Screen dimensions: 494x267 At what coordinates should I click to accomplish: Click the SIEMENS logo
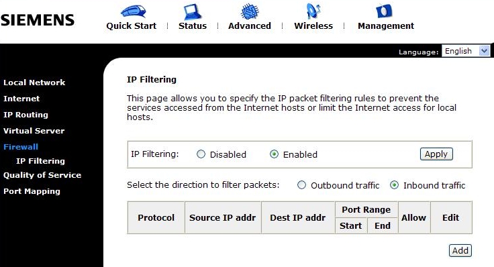coord(38,20)
